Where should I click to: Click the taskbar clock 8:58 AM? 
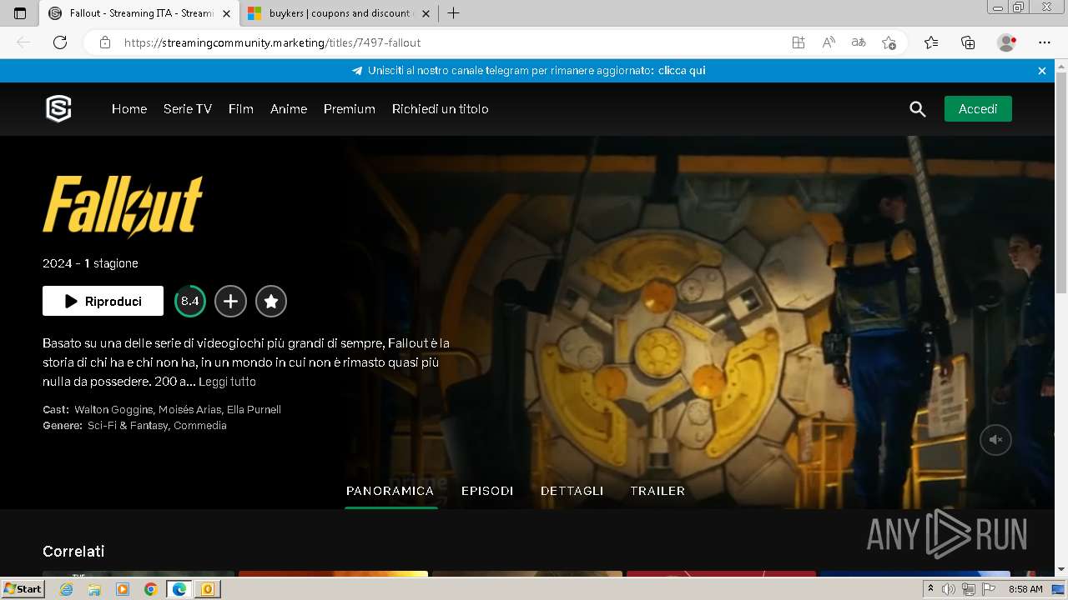1025,589
